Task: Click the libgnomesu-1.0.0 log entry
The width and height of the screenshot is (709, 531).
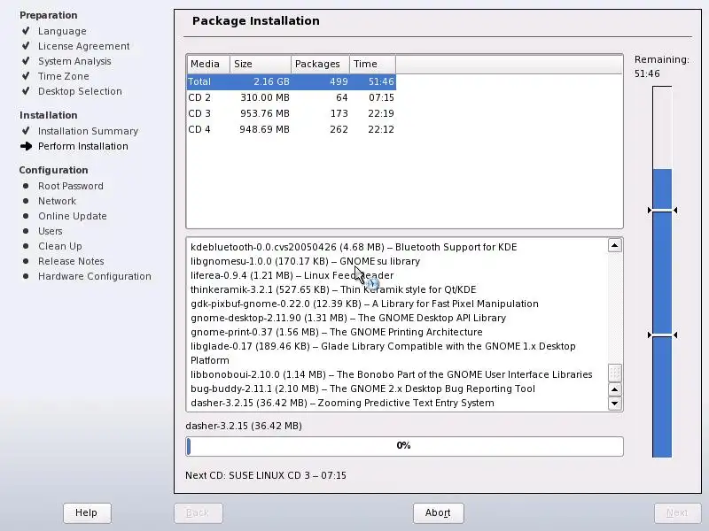Action: coord(305,261)
